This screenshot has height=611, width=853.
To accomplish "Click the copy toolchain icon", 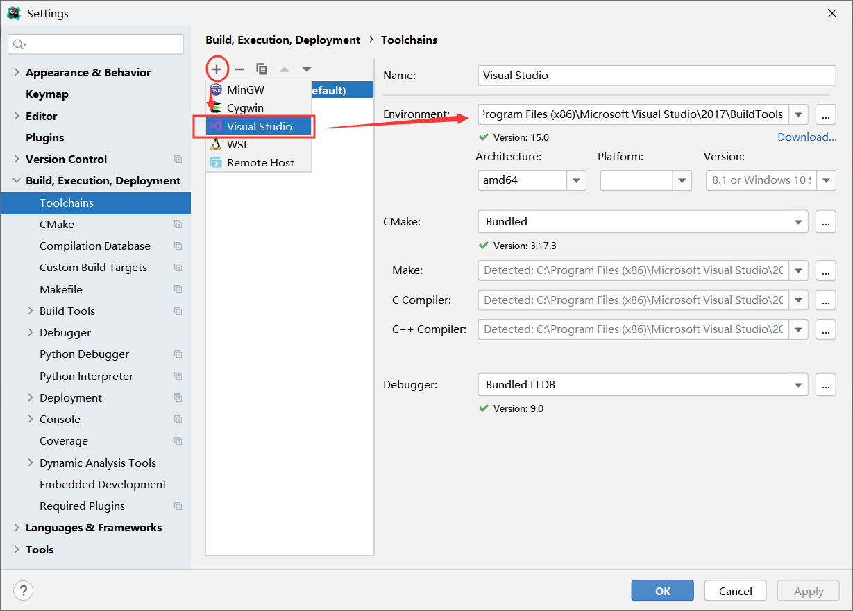I will click(x=262, y=69).
